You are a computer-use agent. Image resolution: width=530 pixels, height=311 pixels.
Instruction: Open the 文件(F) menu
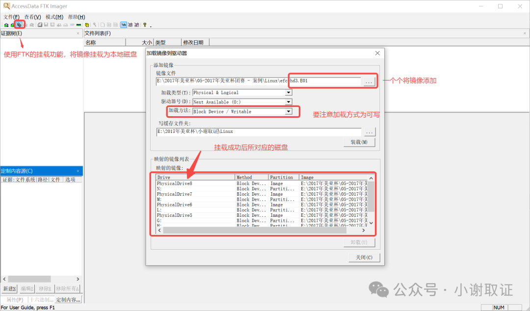coord(11,17)
